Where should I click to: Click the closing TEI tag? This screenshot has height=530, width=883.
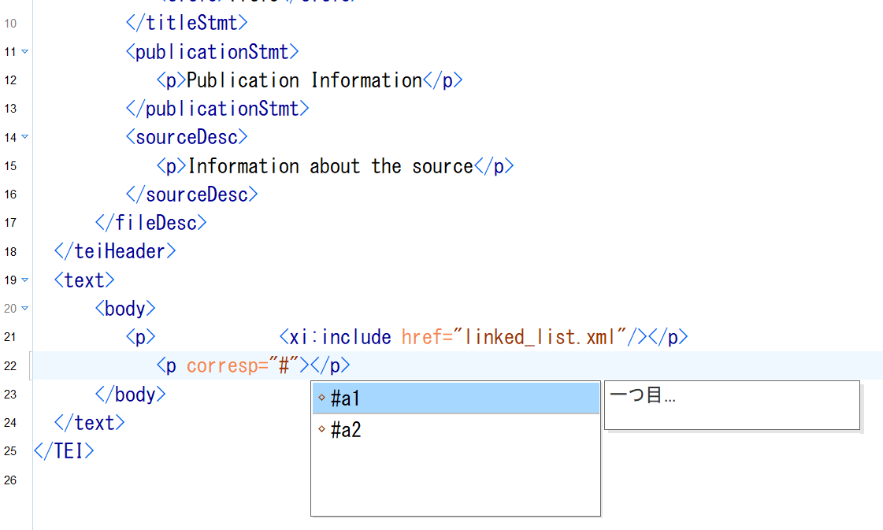point(64,451)
